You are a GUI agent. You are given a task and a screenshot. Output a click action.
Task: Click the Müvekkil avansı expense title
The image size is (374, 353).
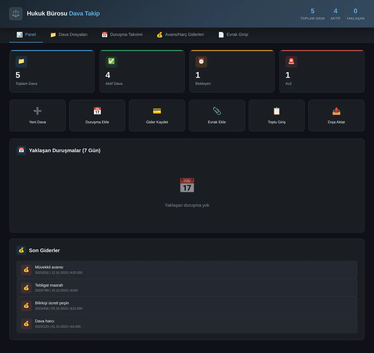tap(49, 267)
